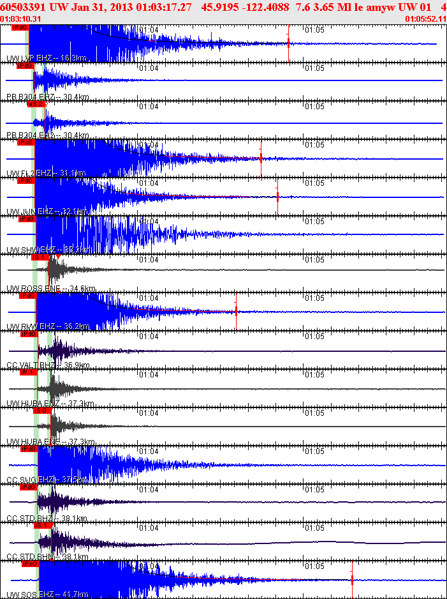The width and height of the screenshot is (447, 599).
Task: Click the station label UW SHW EHZ
Action: pos(48,250)
